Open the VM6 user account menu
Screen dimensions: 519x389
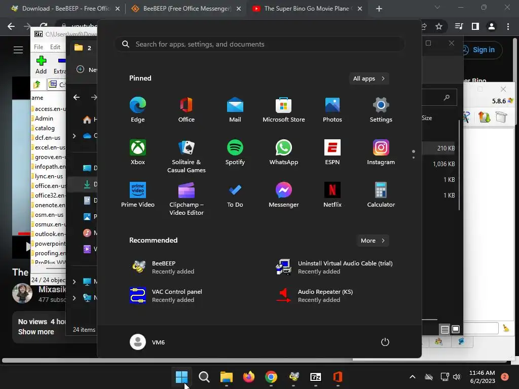147,342
